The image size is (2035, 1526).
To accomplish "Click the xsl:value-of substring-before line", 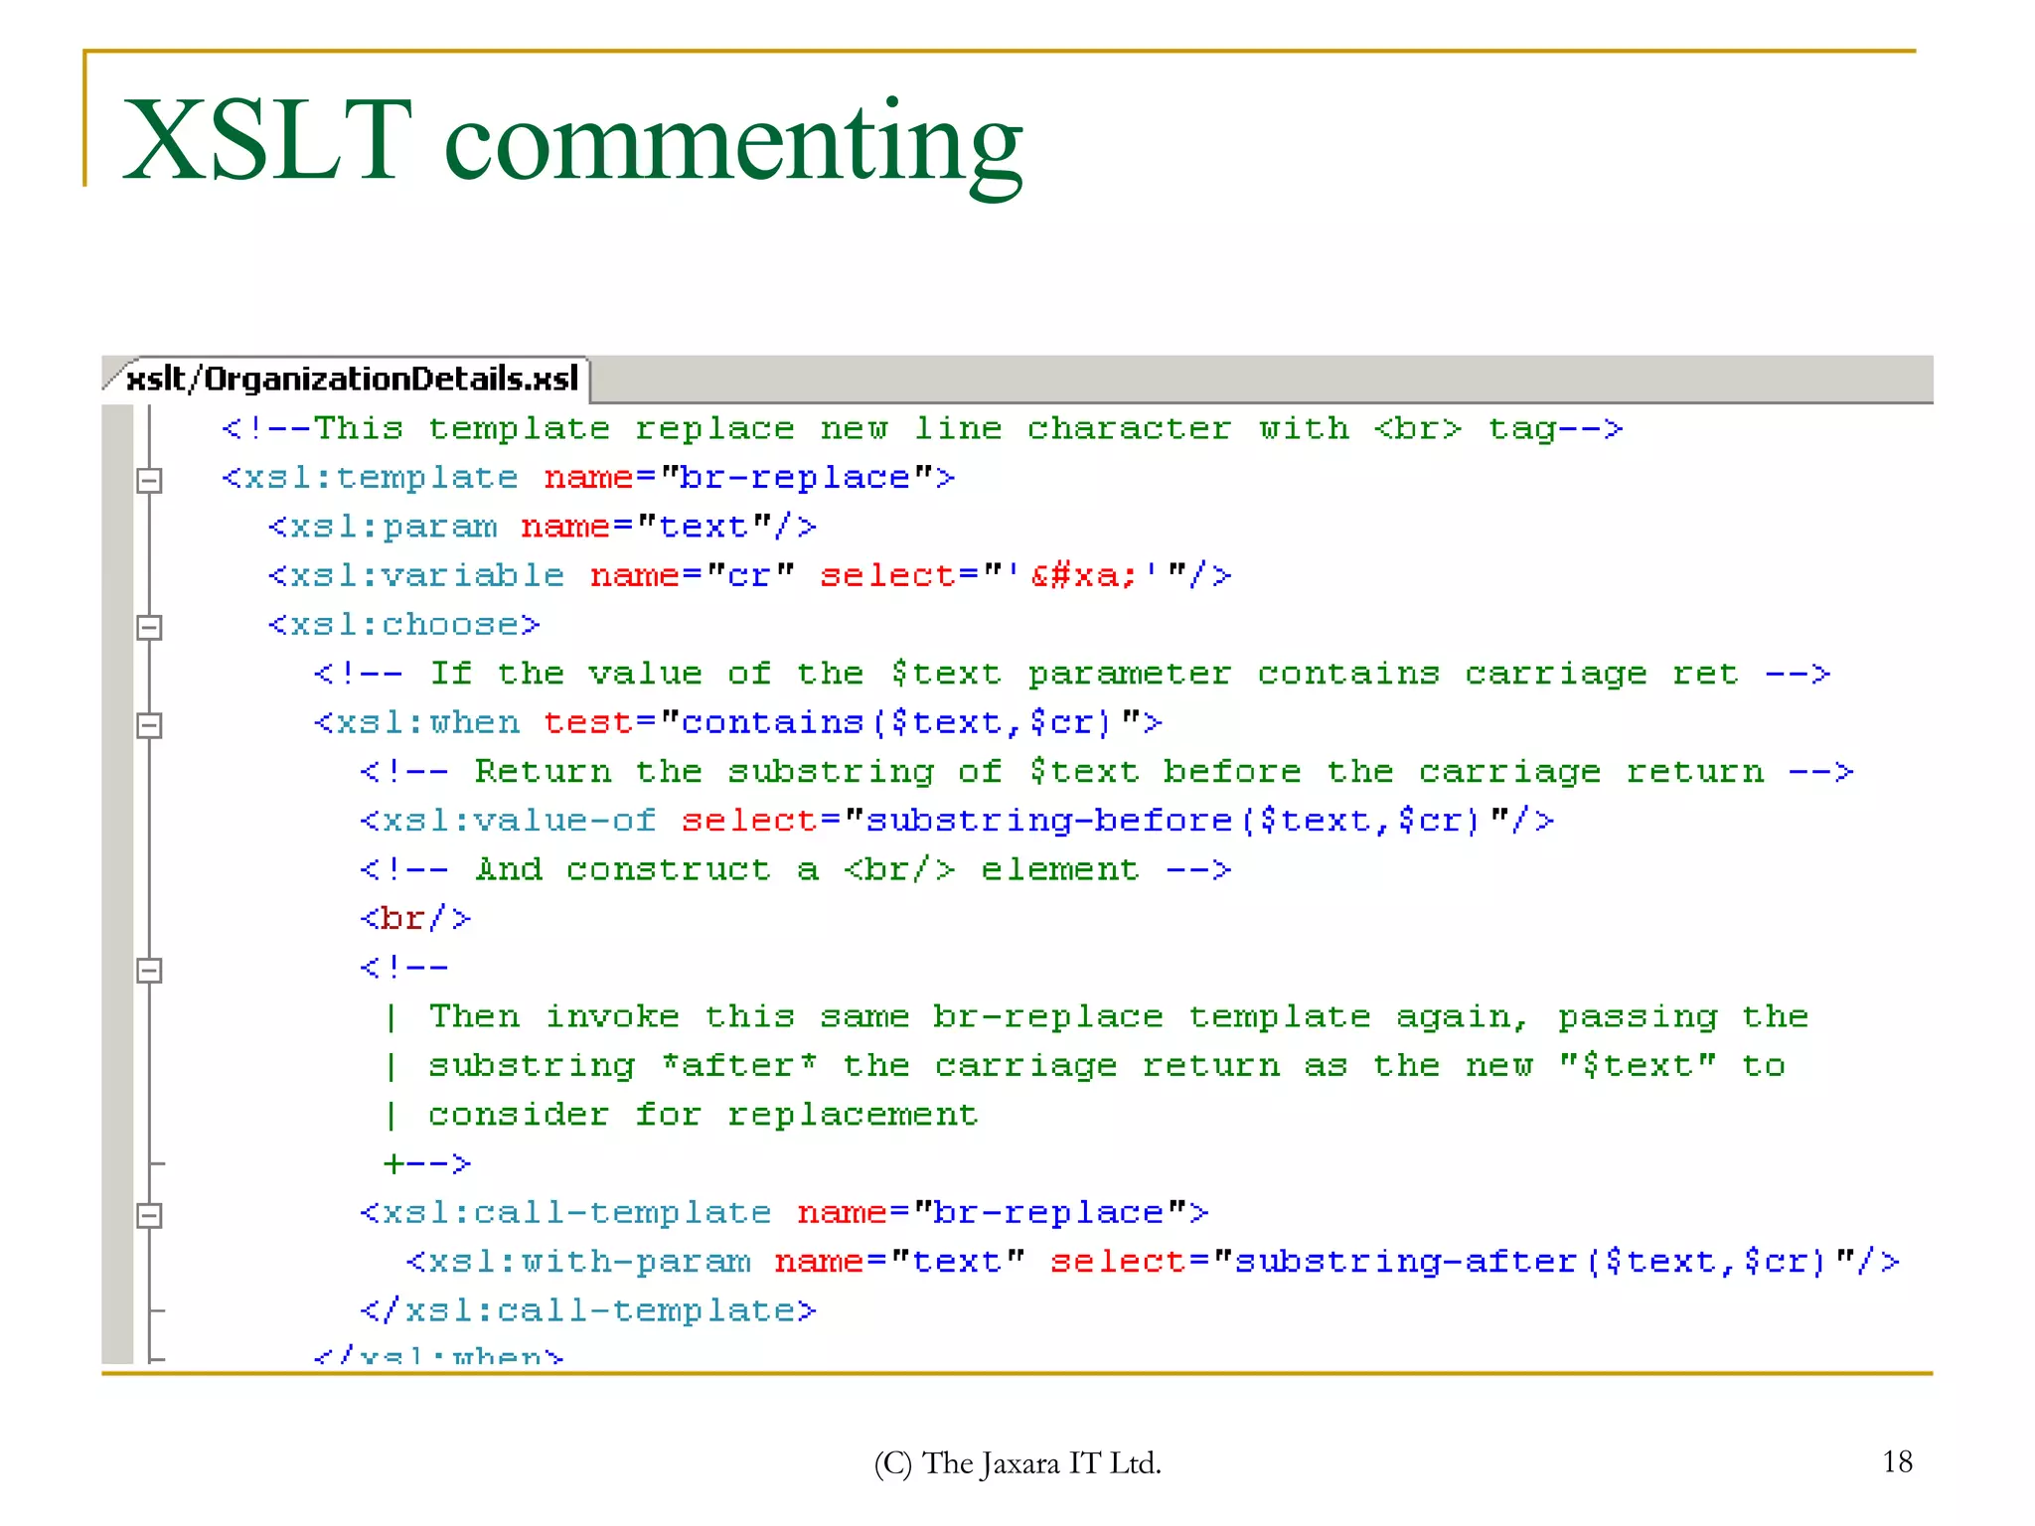I will [x=957, y=821].
